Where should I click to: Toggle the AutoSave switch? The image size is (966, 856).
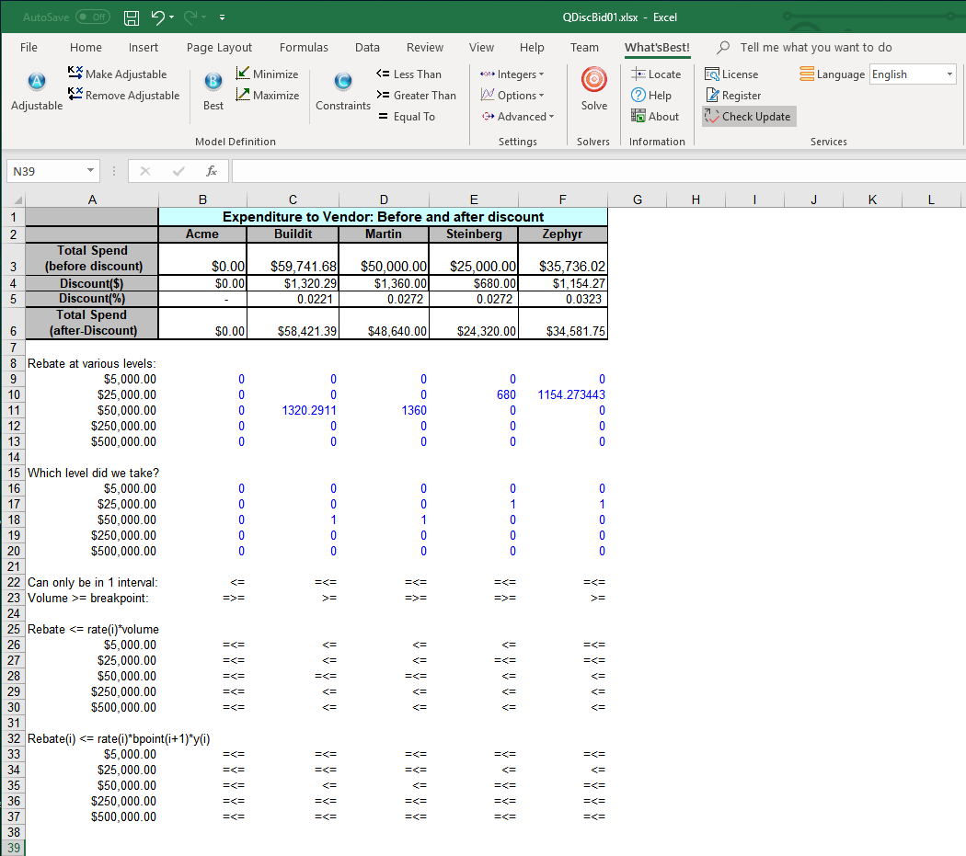click(x=93, y=17)
